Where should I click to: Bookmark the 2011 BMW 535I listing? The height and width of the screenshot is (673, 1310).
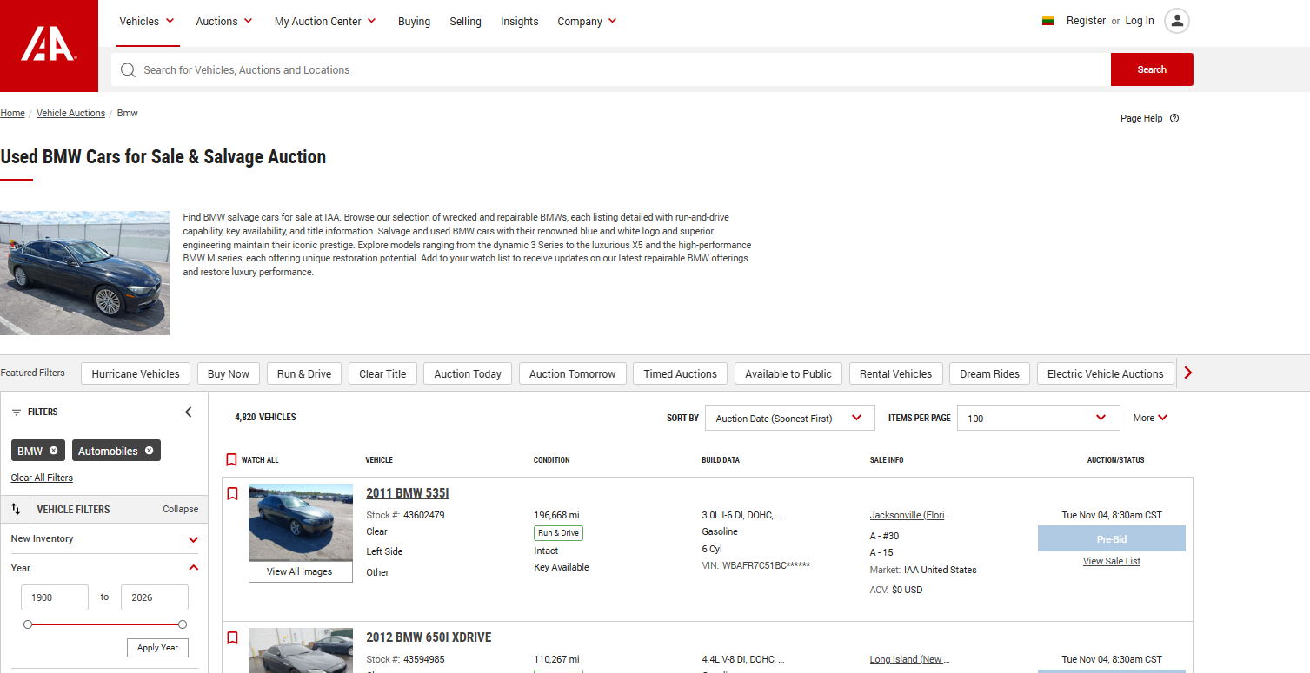click(232, 494)
